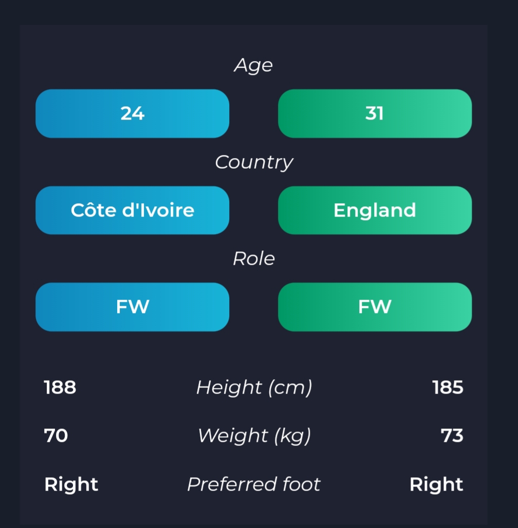518x528 pixels.
Task: Select the green age pill showing 31
Action: click(x=375, y=113)
